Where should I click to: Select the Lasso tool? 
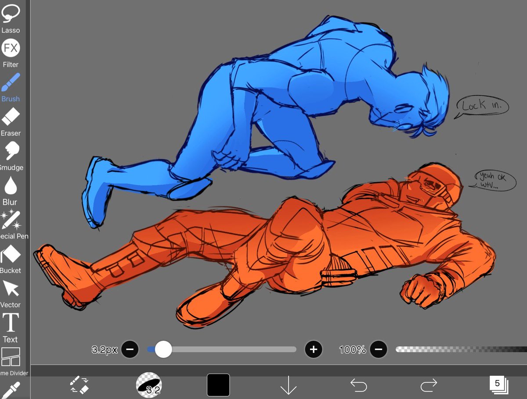point(11,19)
